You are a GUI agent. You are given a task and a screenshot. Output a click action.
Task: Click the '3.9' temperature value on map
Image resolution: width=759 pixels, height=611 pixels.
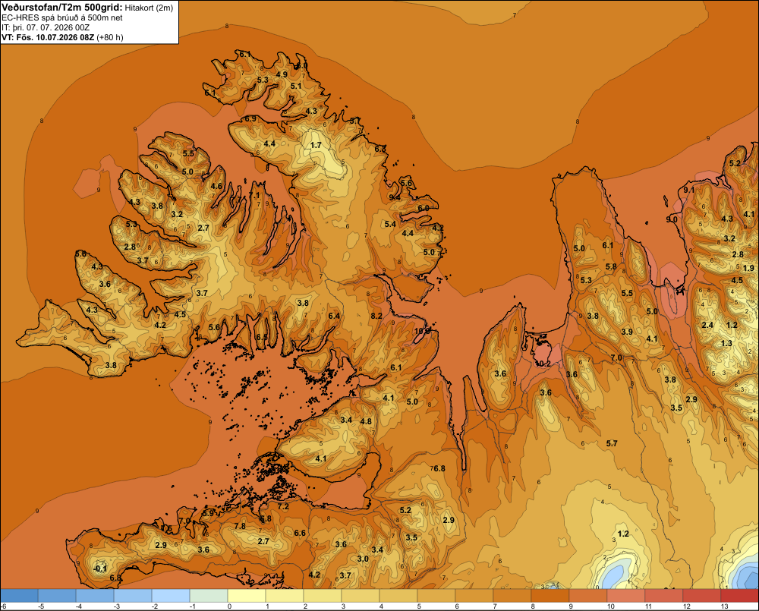click(x=627, y=332)
